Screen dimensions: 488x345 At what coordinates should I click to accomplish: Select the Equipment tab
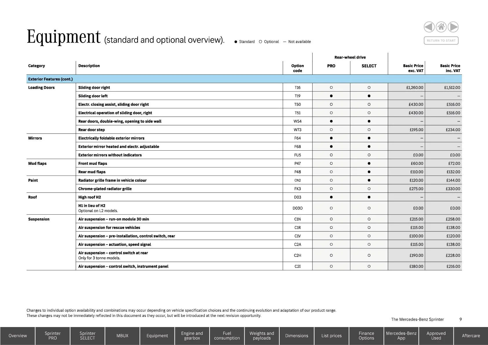pos(157,336)
